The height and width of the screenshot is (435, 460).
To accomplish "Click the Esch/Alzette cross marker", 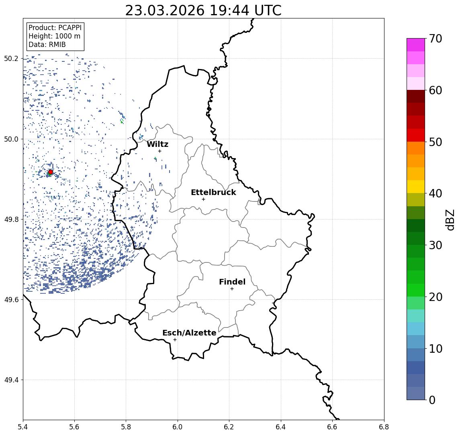I will (x=175, y=340).
